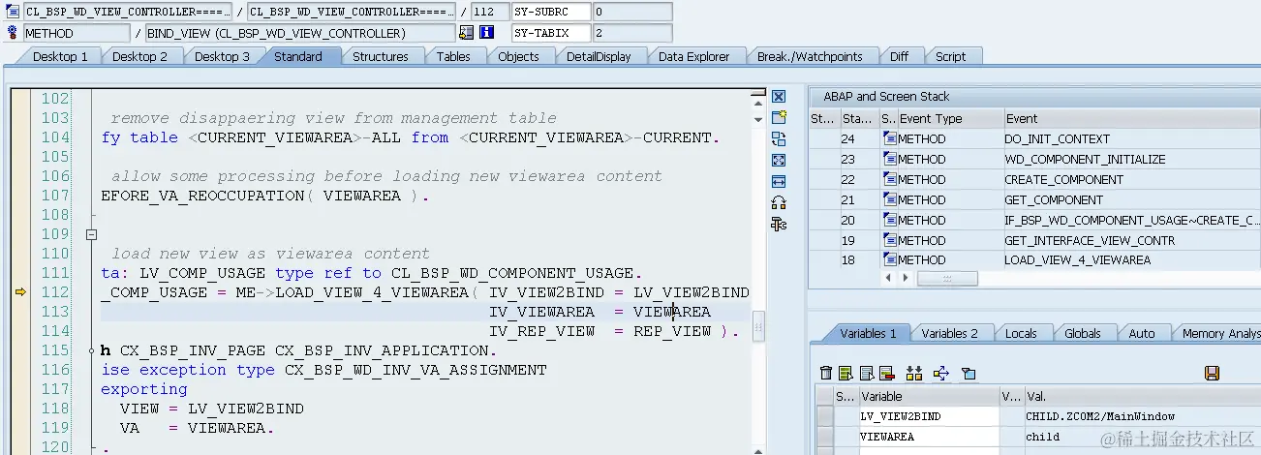The width and height of the screenshot is (1261, 455).
Task: Click the row selector for LV_VIEW2BIND
Action: (824, 416)
